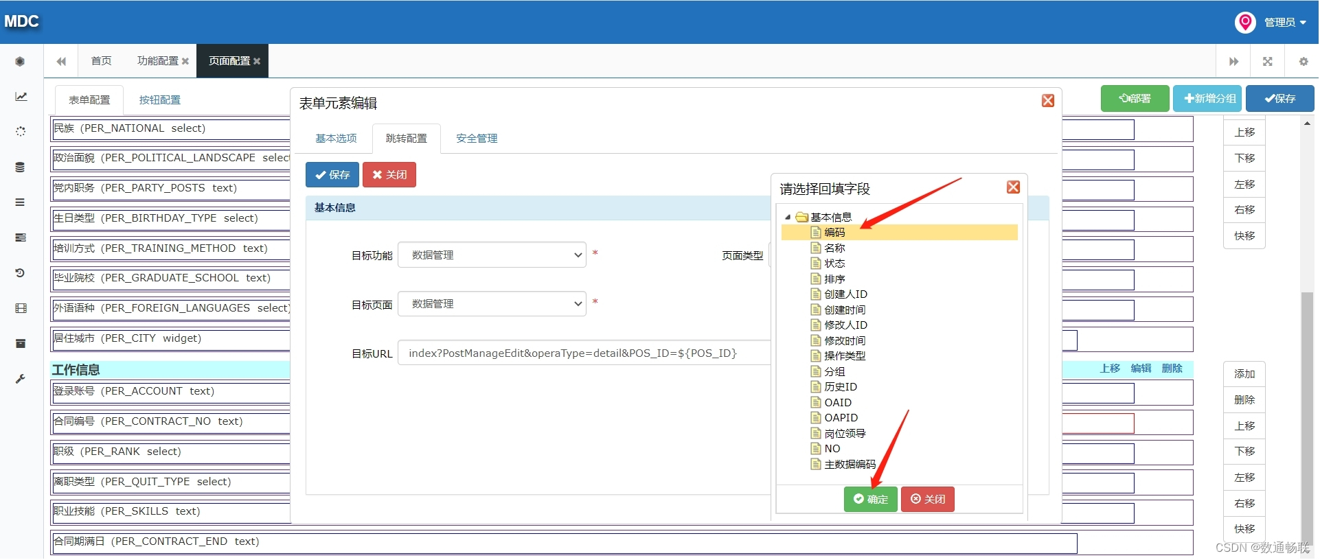Open the wrench sidebar icon
1320x560 pixels.
(x=21, y=379)
